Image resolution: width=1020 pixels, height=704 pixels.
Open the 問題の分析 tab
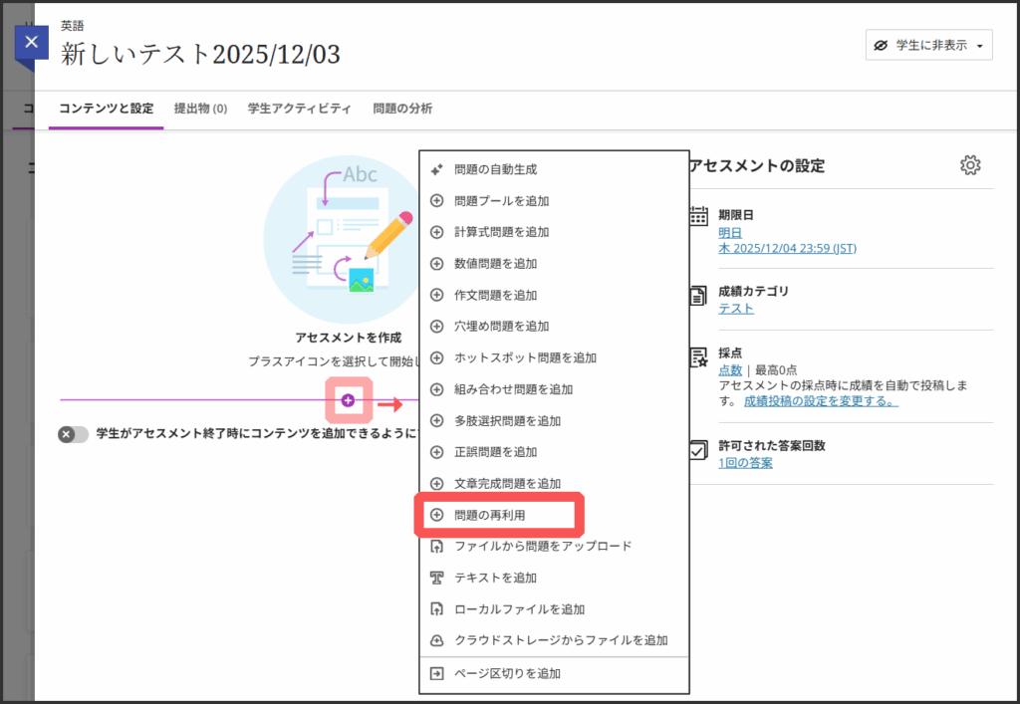[x=402, y=109]
